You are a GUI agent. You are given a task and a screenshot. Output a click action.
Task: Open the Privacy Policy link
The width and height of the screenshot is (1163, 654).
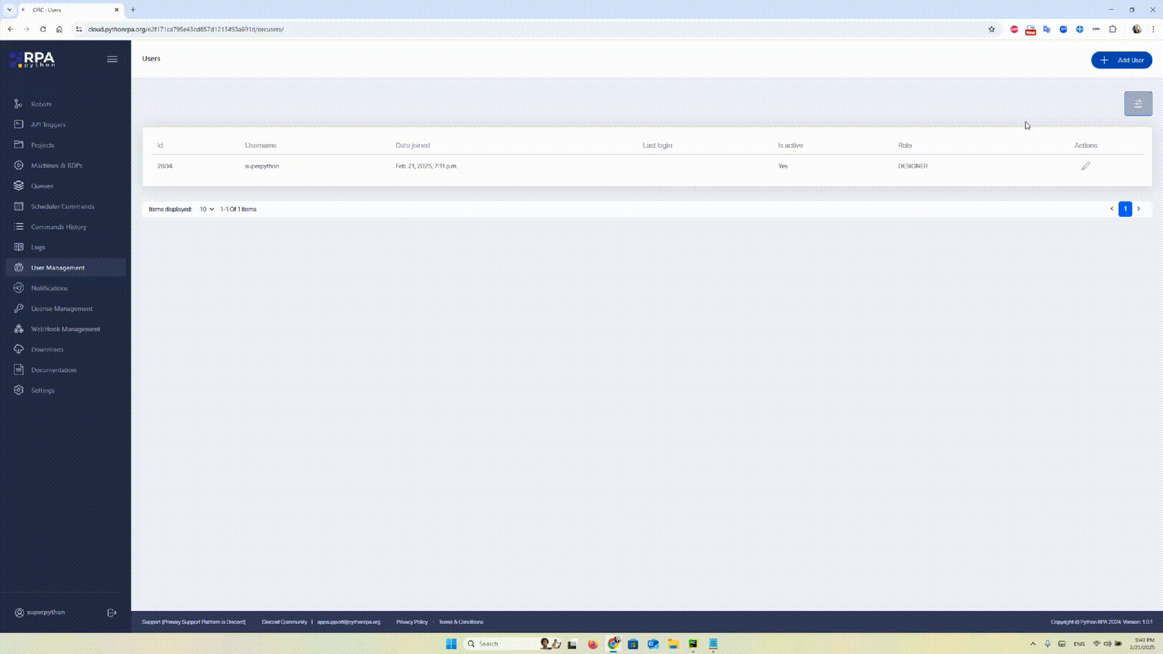[x=412, y=622]
